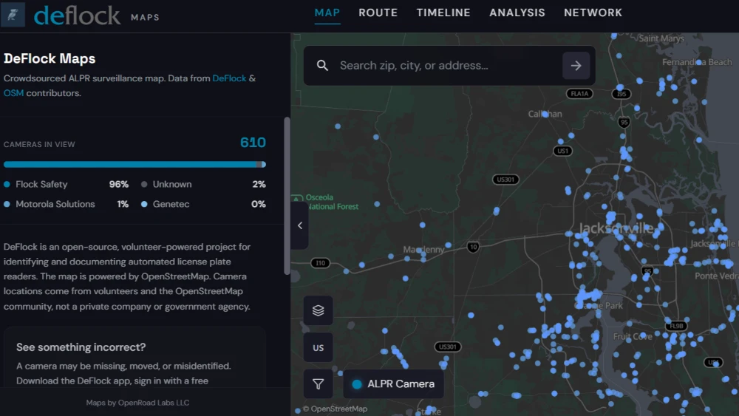Click the search address input field

448,66
